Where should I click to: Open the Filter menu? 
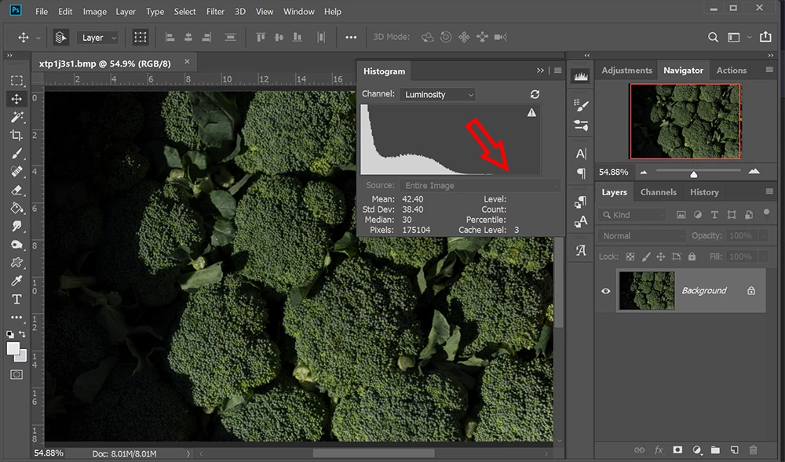click(x=215, y=12)
